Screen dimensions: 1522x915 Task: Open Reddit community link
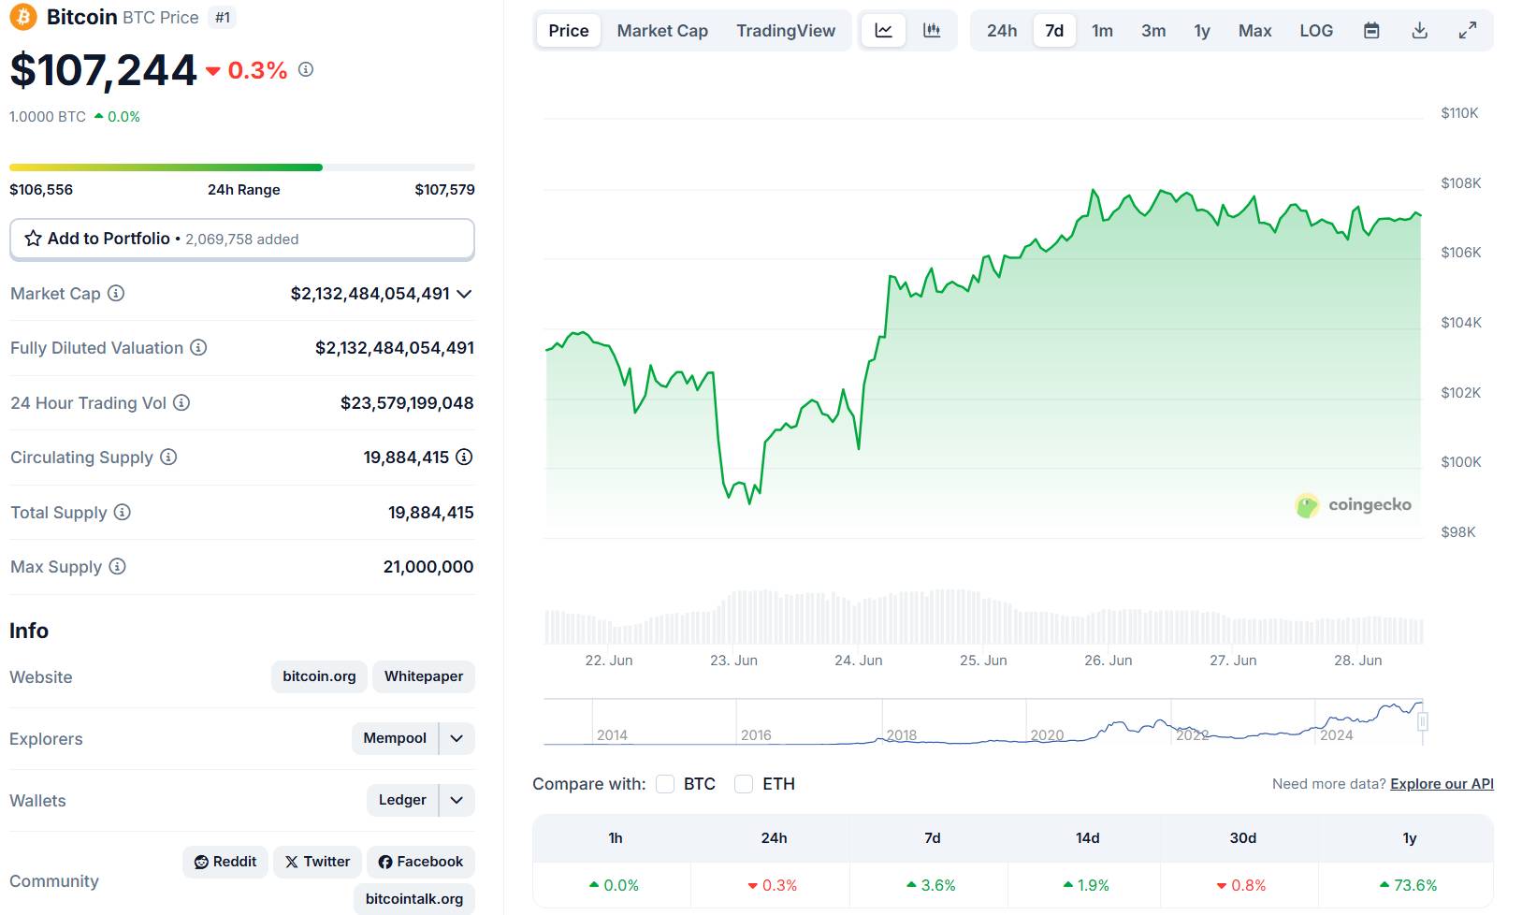pos(225,862)
